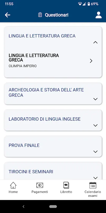
Task: Open Libretto graduation book icon
Action: click(66, 185)
